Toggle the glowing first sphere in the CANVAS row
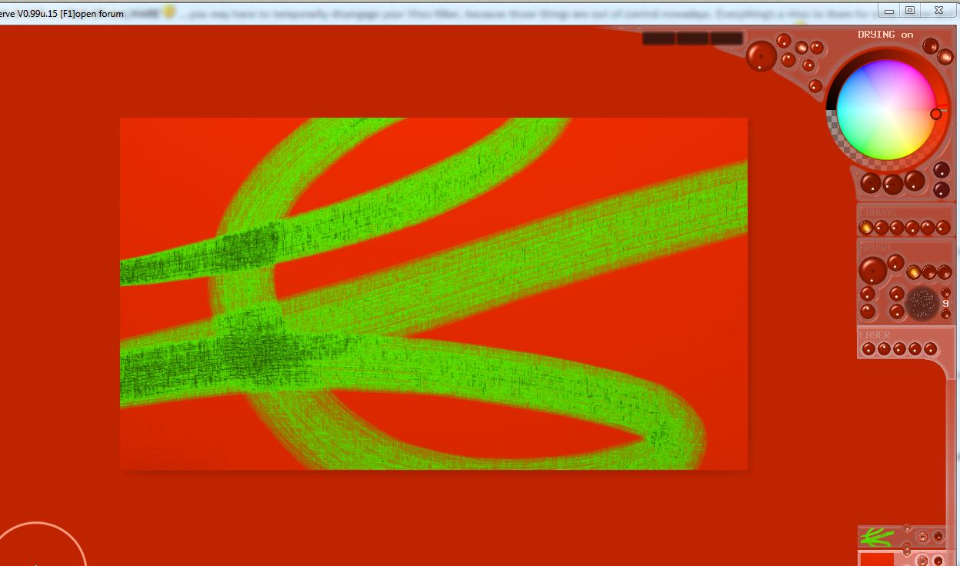This screenshot has height=566, width=960. point(866,228)
